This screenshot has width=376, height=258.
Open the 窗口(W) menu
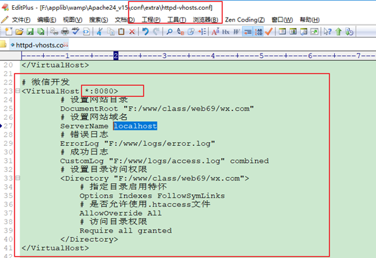282,20
